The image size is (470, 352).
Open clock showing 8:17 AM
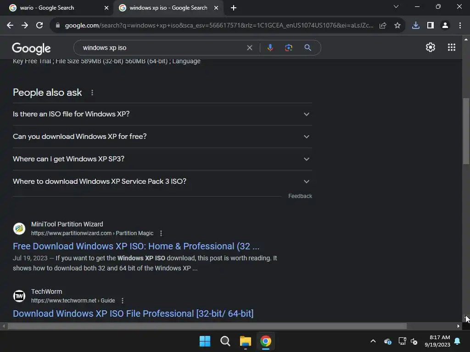coord(437,341)
